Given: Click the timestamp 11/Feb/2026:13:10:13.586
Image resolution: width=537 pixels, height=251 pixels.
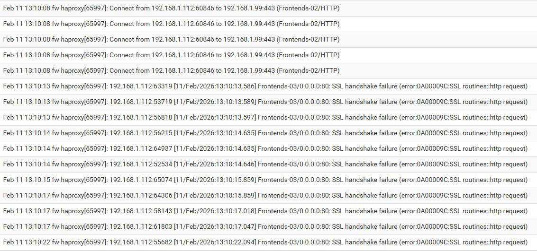Looking at the screenshot, I should point(215,86).
